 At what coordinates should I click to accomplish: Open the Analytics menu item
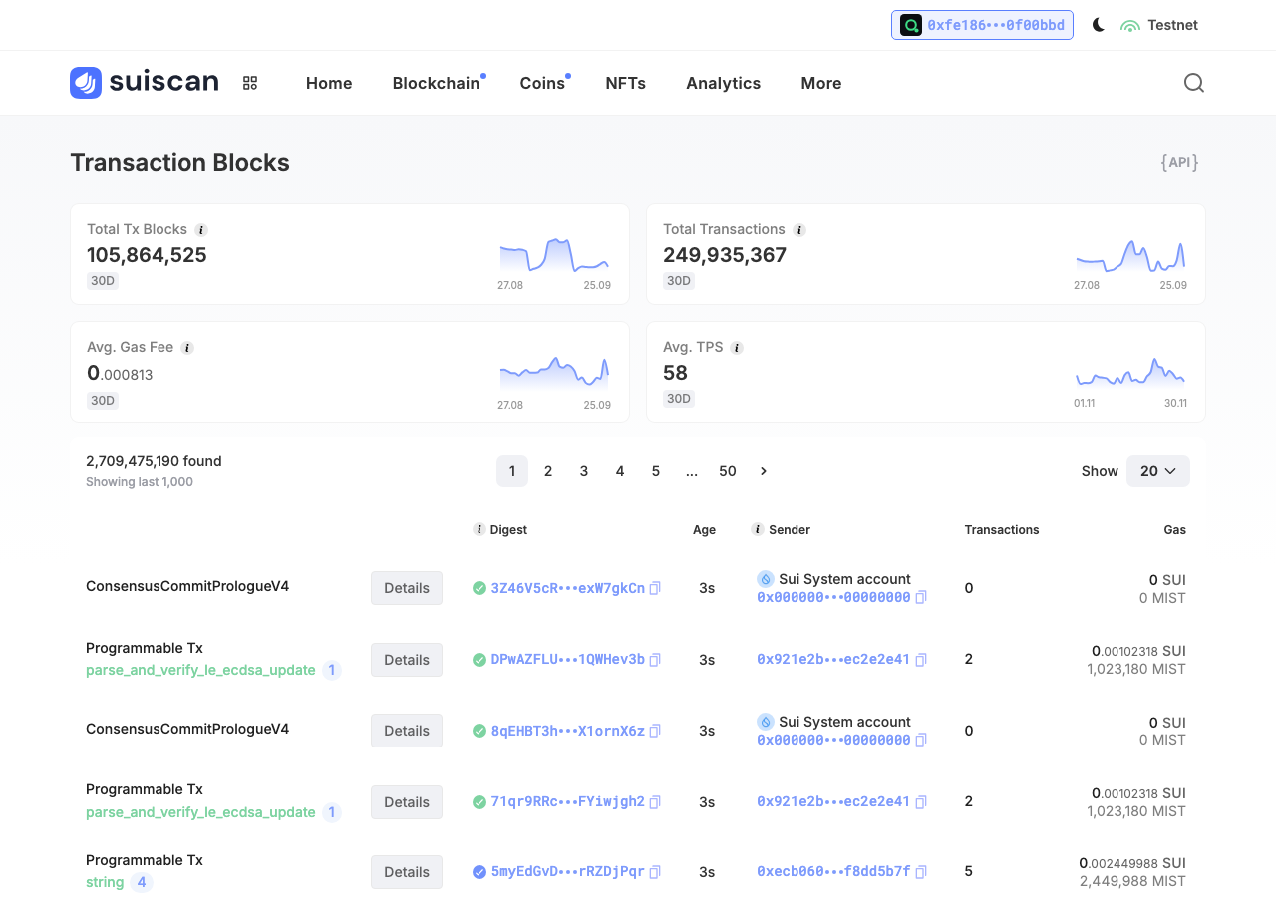coord(723,83)
